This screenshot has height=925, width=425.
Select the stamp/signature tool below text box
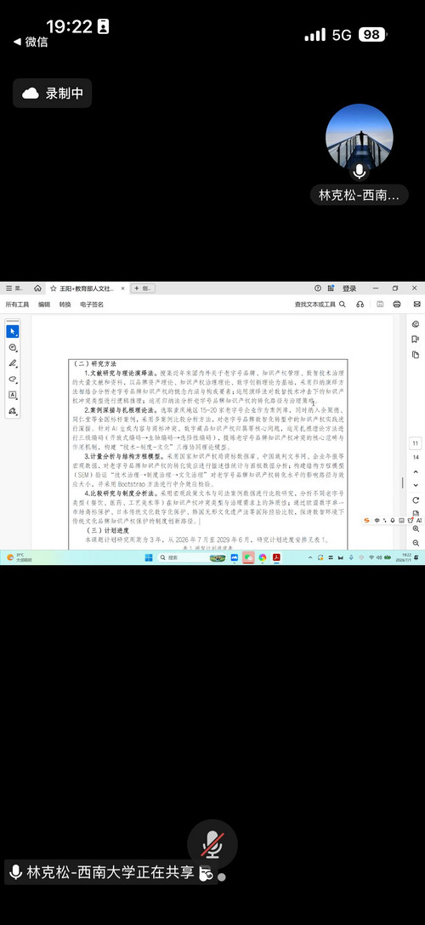[x=13, y=410]
